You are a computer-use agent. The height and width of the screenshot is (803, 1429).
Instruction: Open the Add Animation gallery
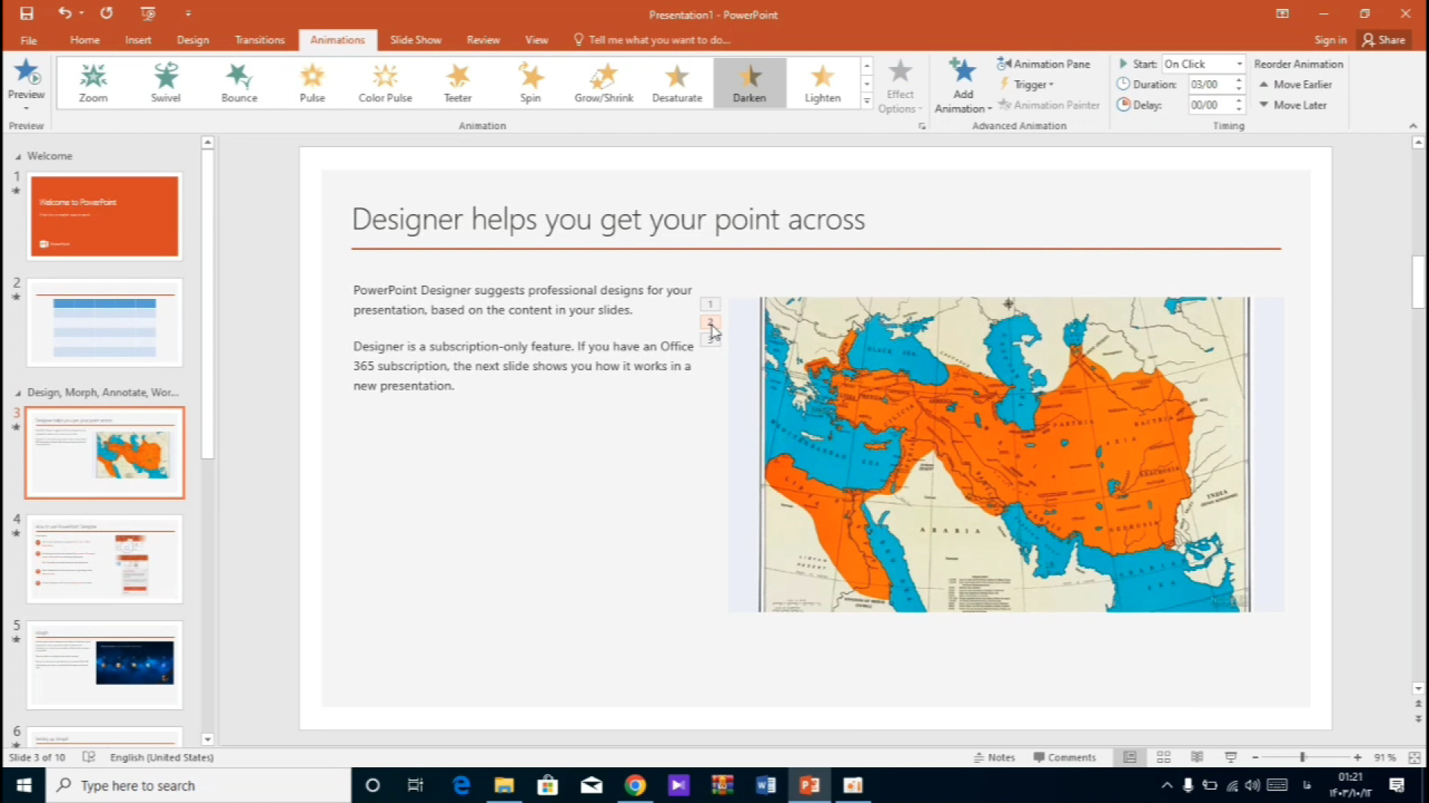963,86
